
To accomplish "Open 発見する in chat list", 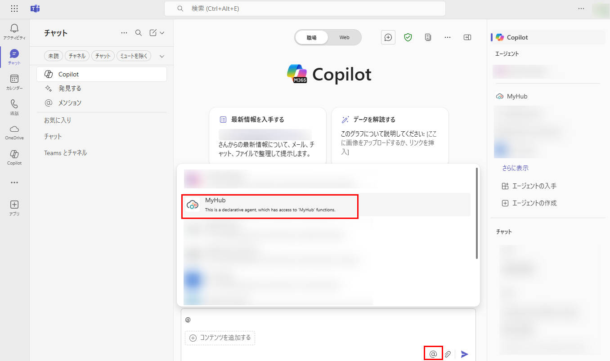I will tap(102, 88).
